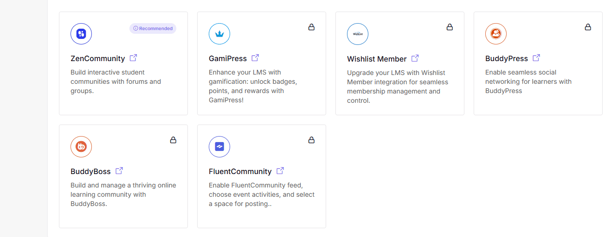Click text "Enable seamless social networking for learners"
Screen dimensions: 611x237
(x=528, y=77)
